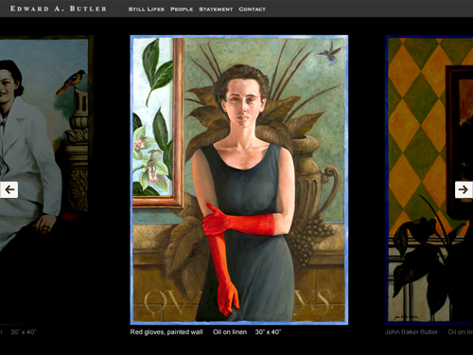Click the 'John Baker Butler' caption text
The image size is (473, 355).
point(412,332)
